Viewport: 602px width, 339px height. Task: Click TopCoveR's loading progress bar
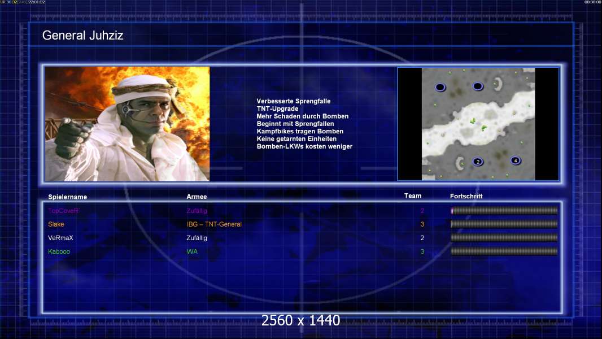[x=504, y=210]
